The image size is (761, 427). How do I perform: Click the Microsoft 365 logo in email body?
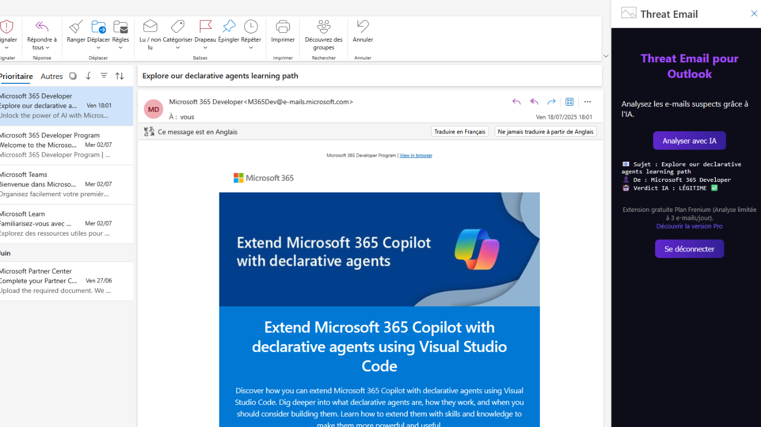pos(264,178)
